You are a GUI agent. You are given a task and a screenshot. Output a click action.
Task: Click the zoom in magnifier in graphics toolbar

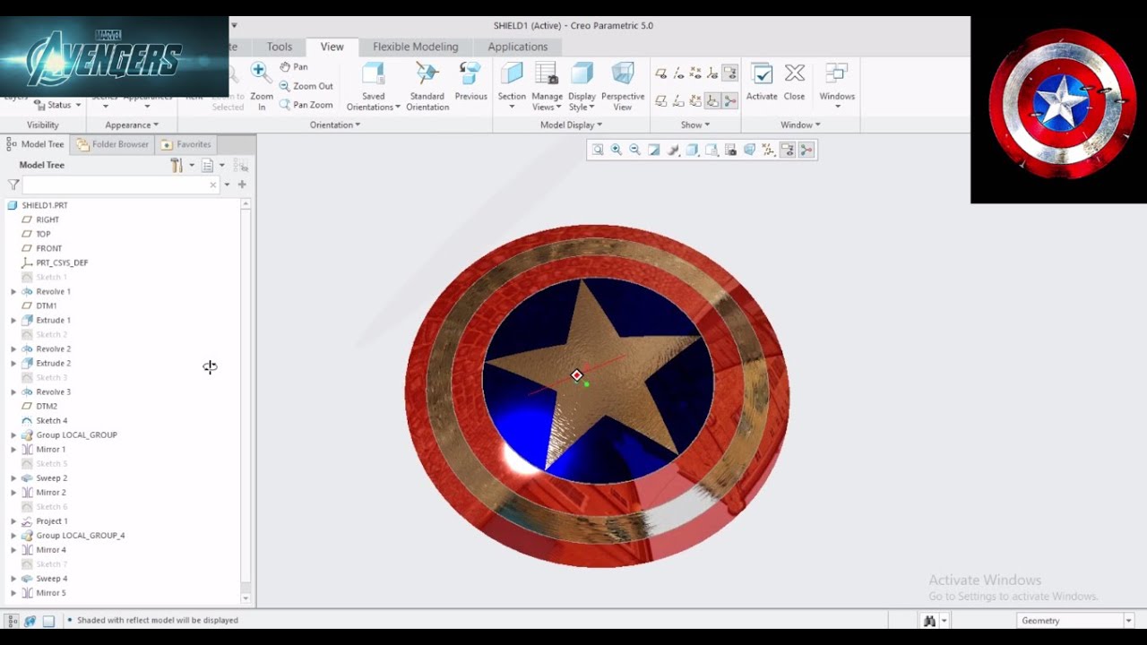point(617,150)
